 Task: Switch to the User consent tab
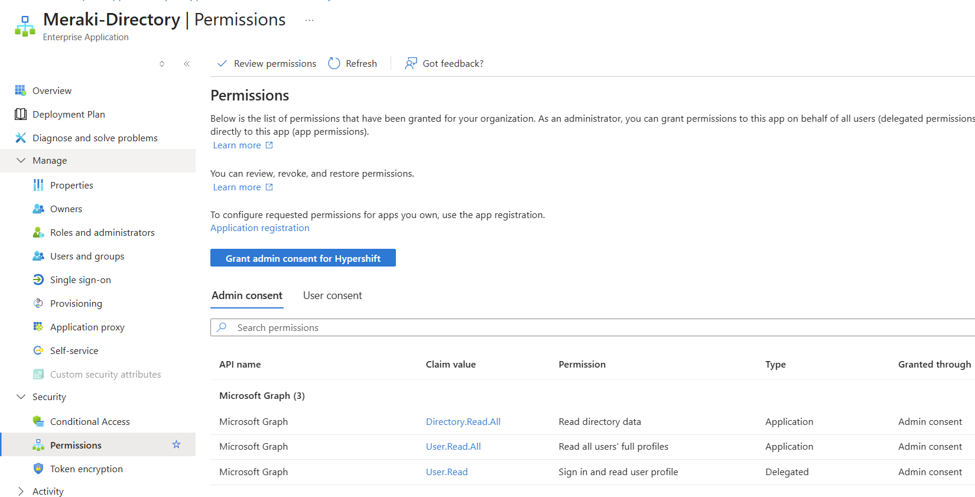coord(333,295)
